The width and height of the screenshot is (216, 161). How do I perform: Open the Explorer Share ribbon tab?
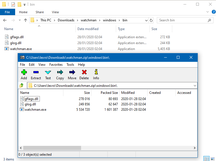pyautogui.click(x=40, y=12)
